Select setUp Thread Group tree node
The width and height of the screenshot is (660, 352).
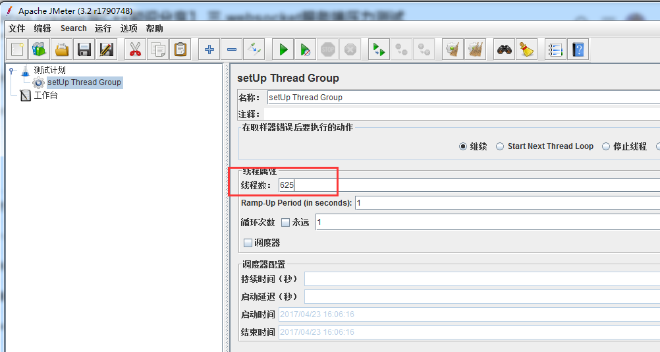click(x=84, y=82)
